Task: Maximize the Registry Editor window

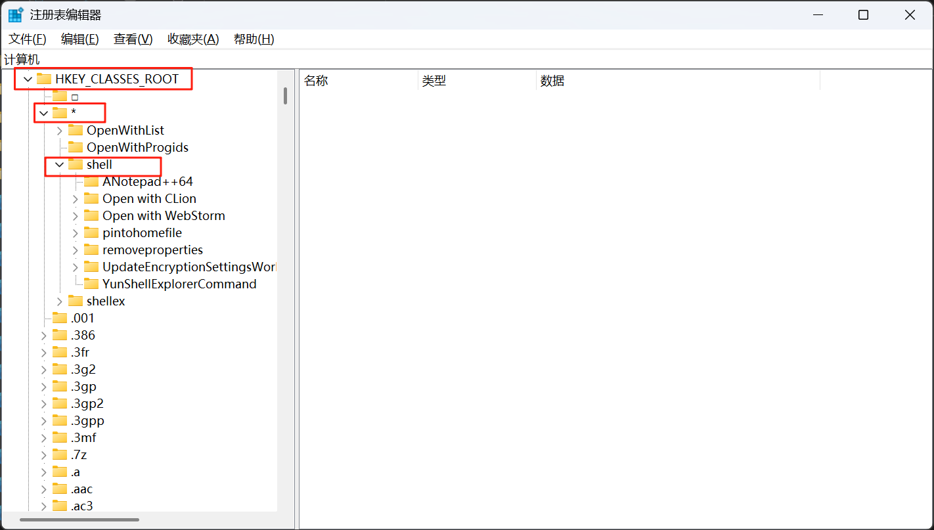Action: [864, 15]
